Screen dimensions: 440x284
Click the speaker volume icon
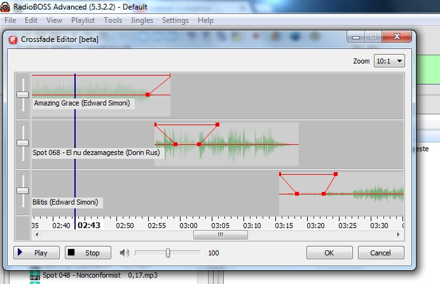pyautogui.click(x=125, y=253)
